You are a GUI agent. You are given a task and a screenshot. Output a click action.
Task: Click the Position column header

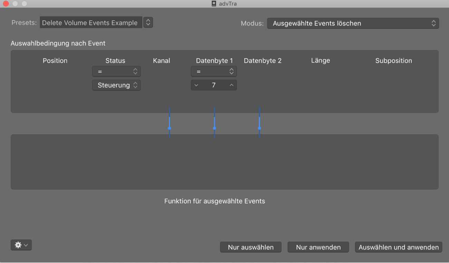[x=55, y=61]
